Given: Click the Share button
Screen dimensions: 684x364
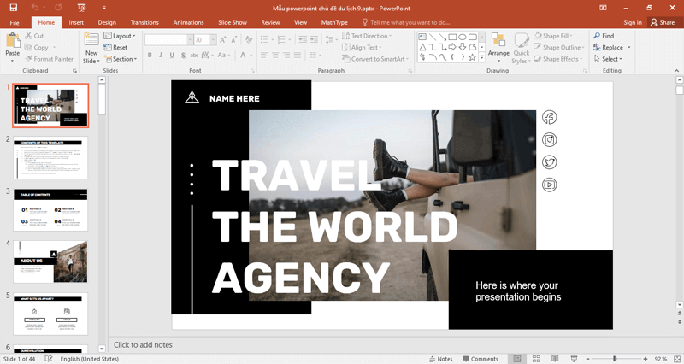Looking at the screenshot, I should (x=662, y=22).
